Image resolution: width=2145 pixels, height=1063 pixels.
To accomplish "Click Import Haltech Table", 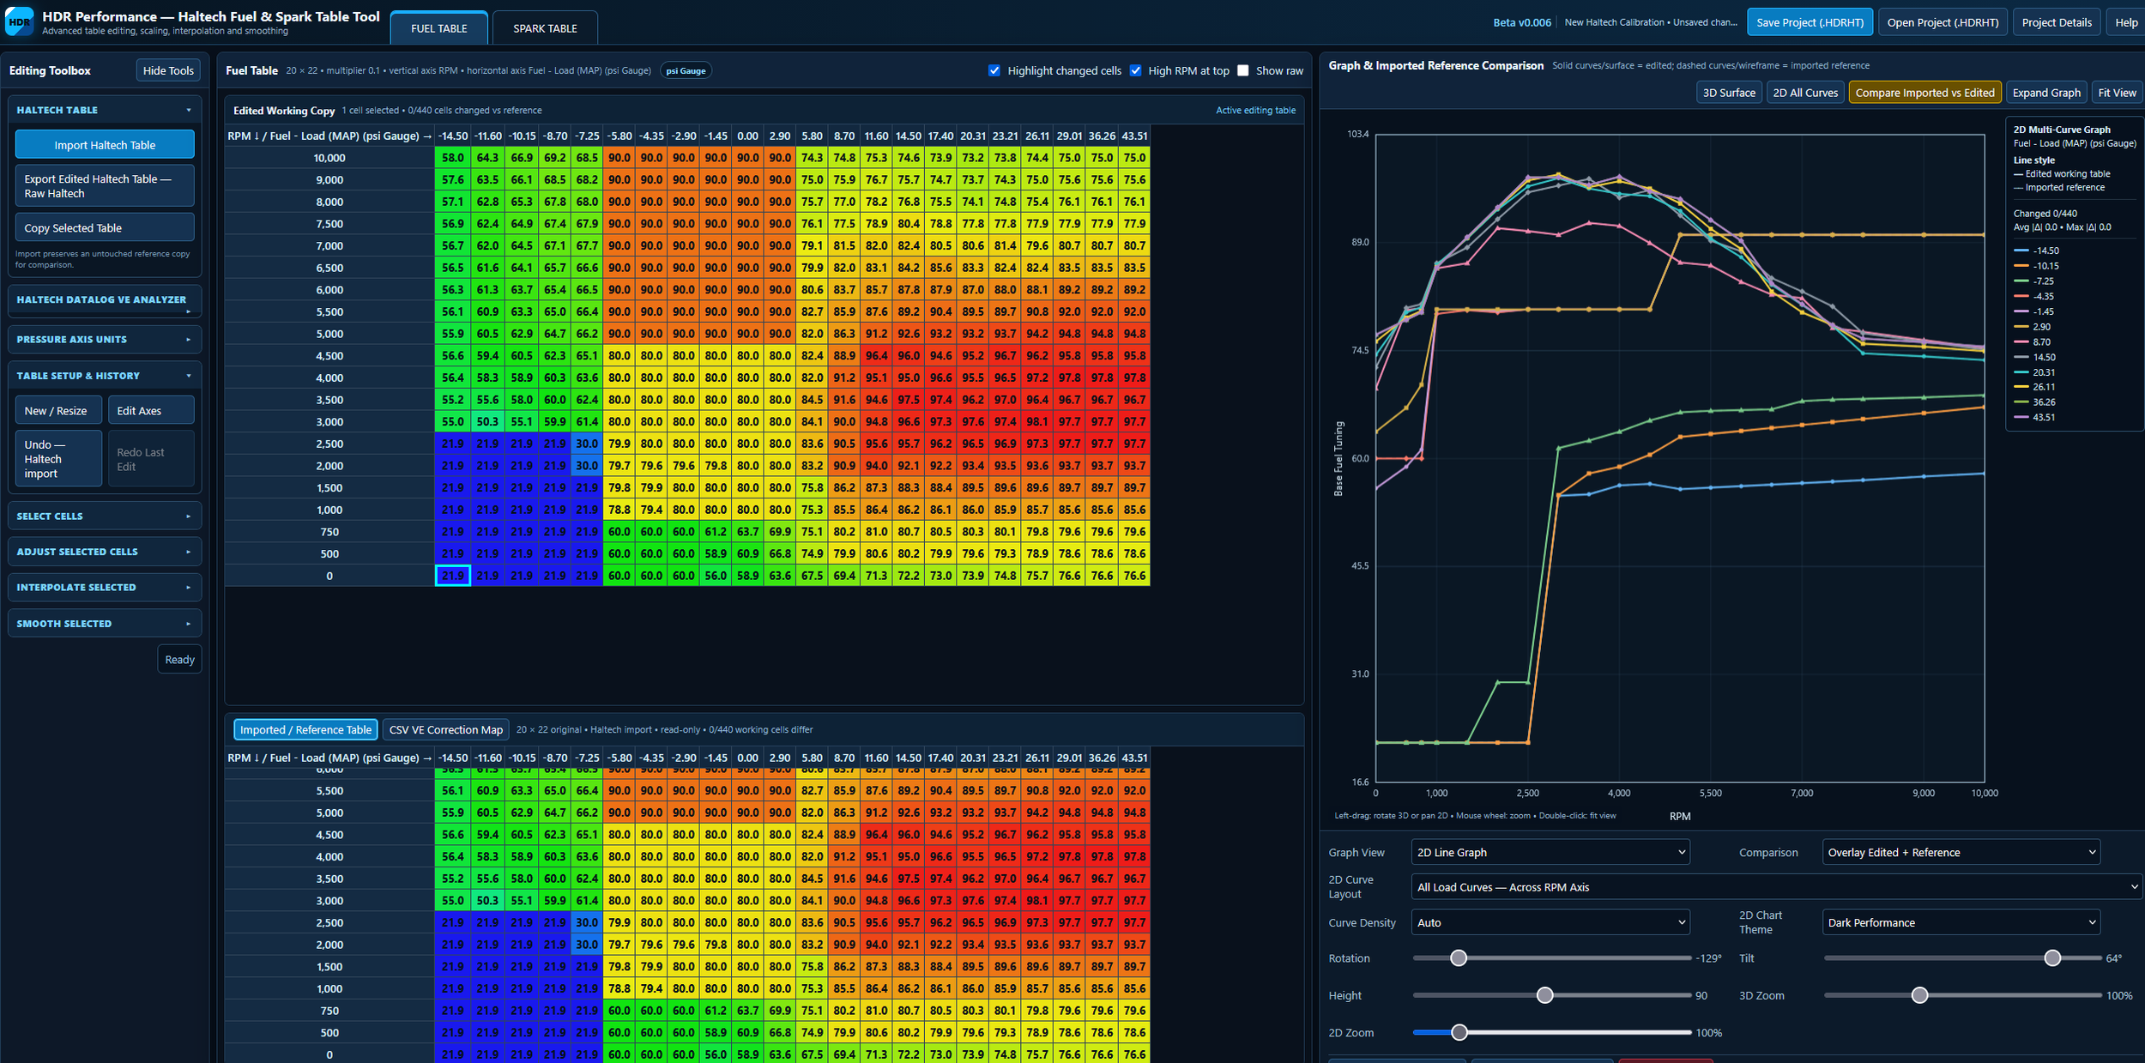I will (x=105, y=145).
